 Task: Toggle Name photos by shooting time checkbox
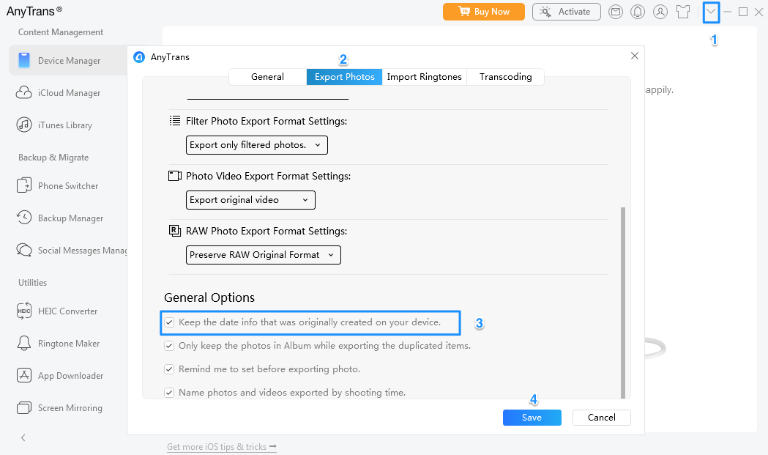[x=169, y=393]
